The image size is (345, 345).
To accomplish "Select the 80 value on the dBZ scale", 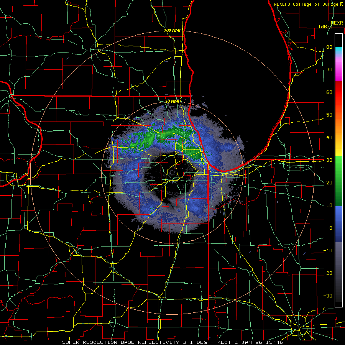I will (x=329, y=47).
